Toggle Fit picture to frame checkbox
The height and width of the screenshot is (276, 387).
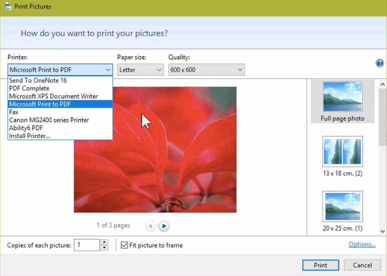pyautogui.click(x=124, y=245)
